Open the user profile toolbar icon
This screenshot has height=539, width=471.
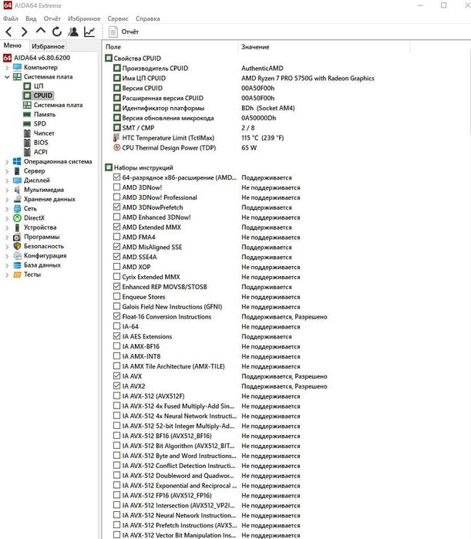tap(72, 32)
